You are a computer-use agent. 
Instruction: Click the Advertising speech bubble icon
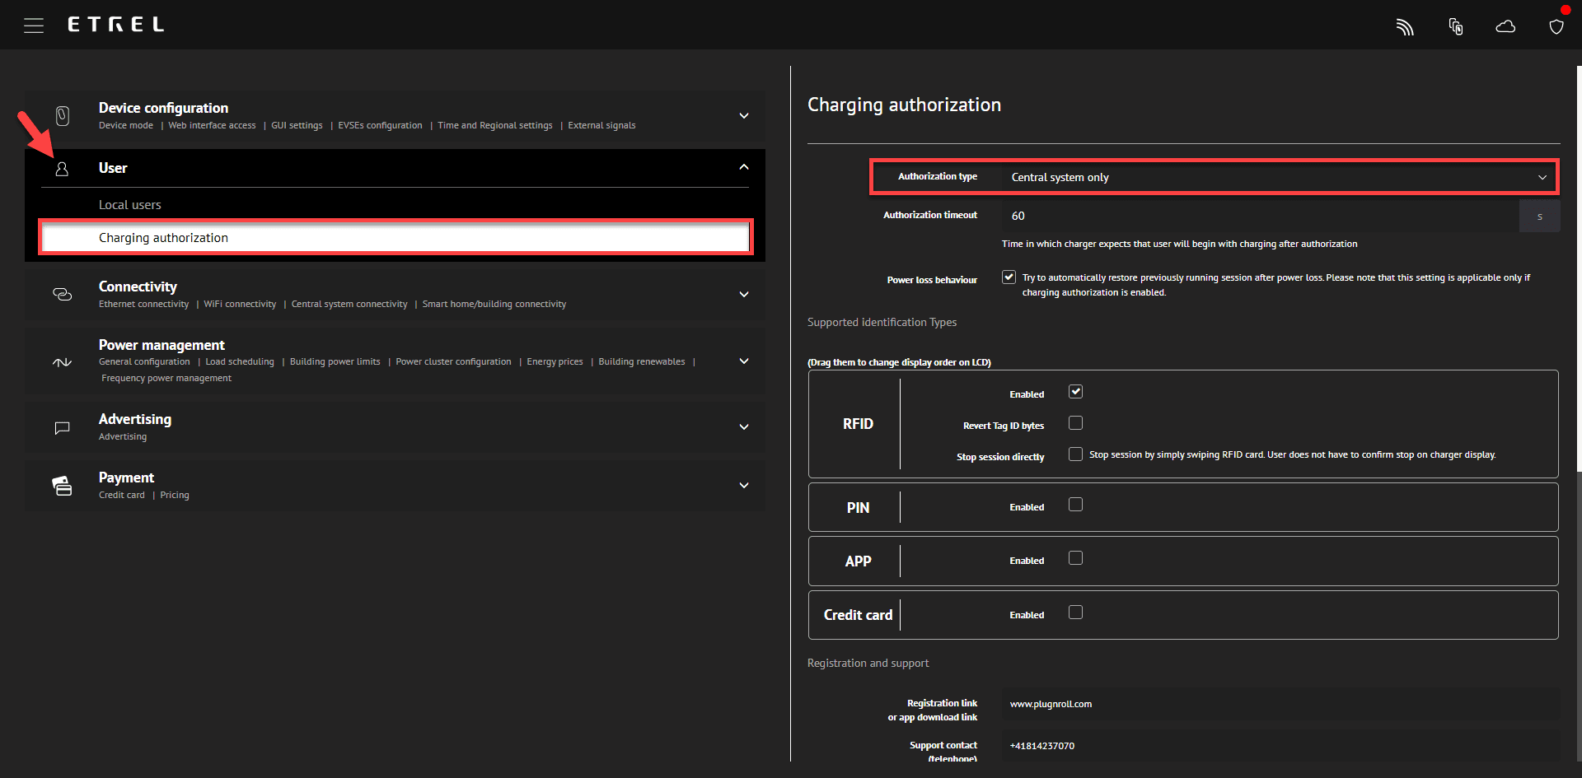click(62, 428)
